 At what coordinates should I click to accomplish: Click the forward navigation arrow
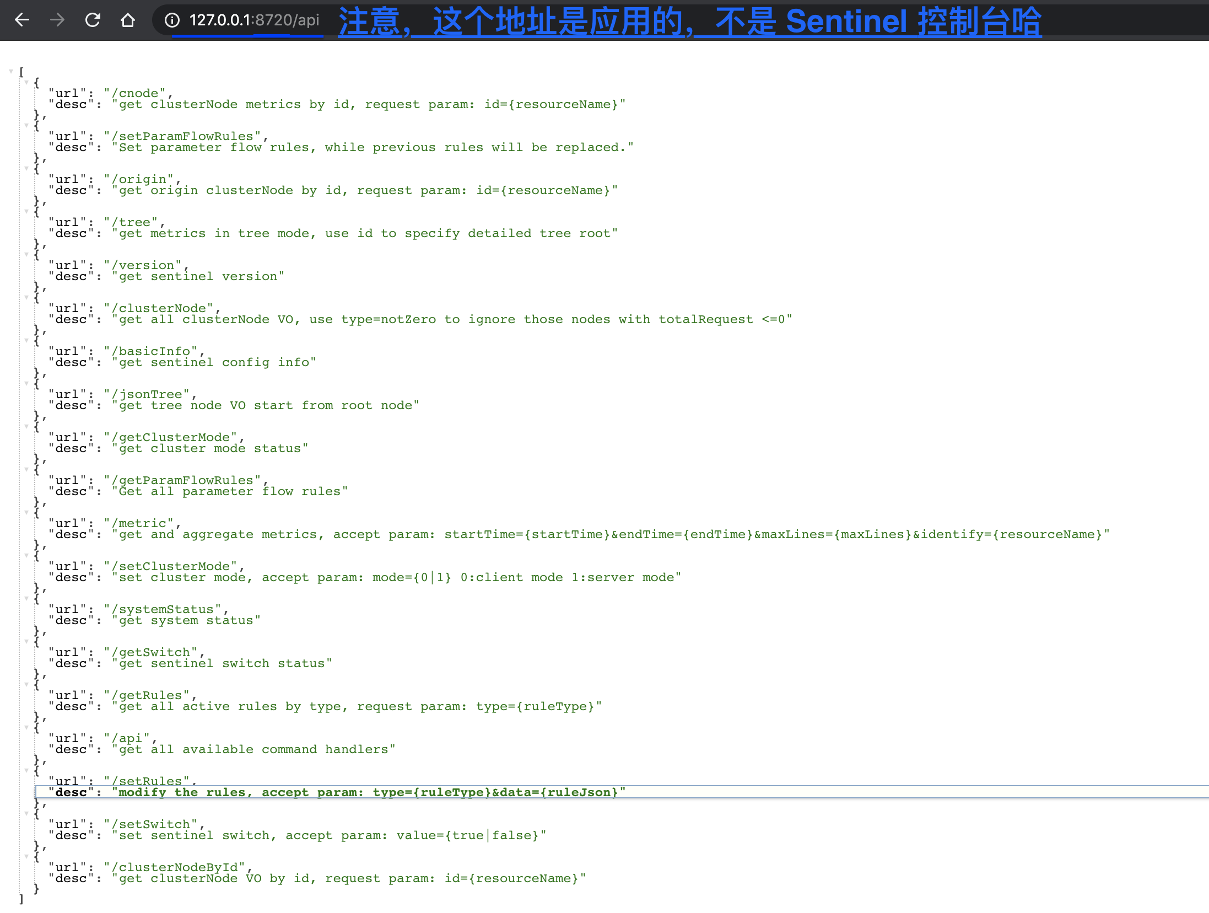[x=57, y=20]
